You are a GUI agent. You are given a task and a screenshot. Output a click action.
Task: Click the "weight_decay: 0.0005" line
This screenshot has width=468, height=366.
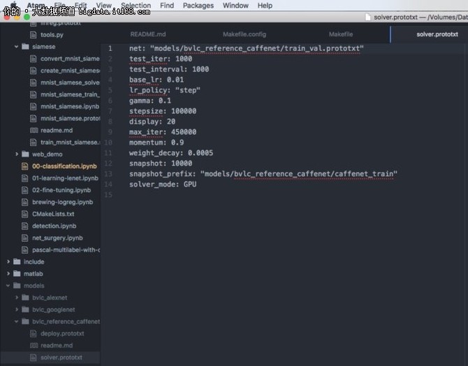click(171, 153)
